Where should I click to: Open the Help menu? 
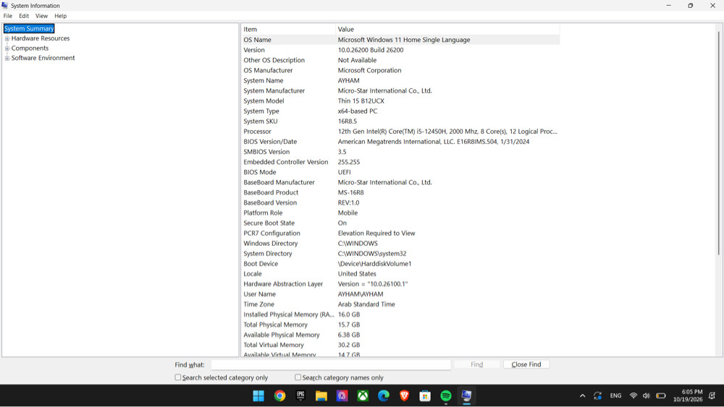[61, 16]
